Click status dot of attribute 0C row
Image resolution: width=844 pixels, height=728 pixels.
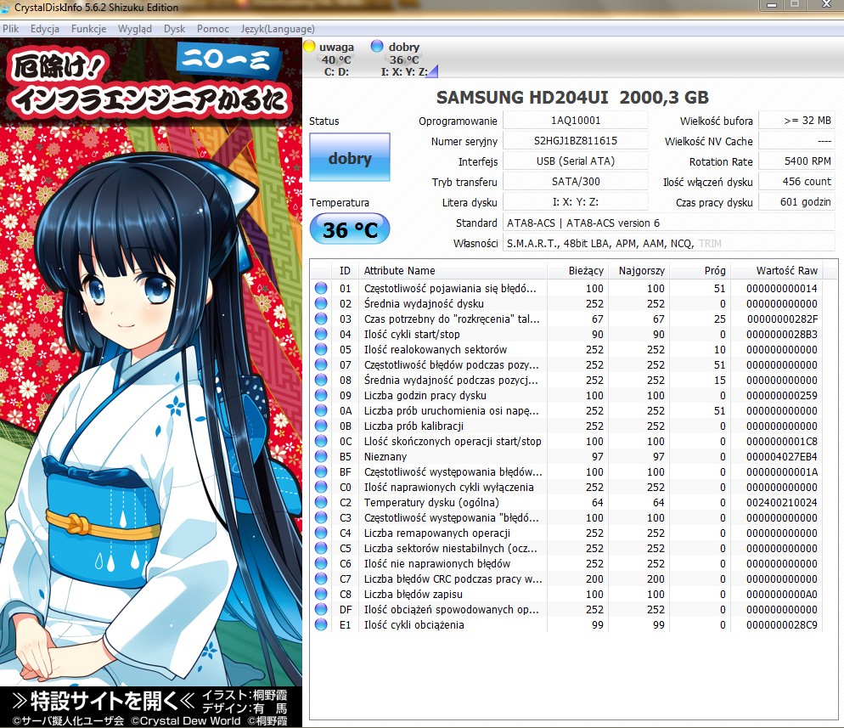321,441
